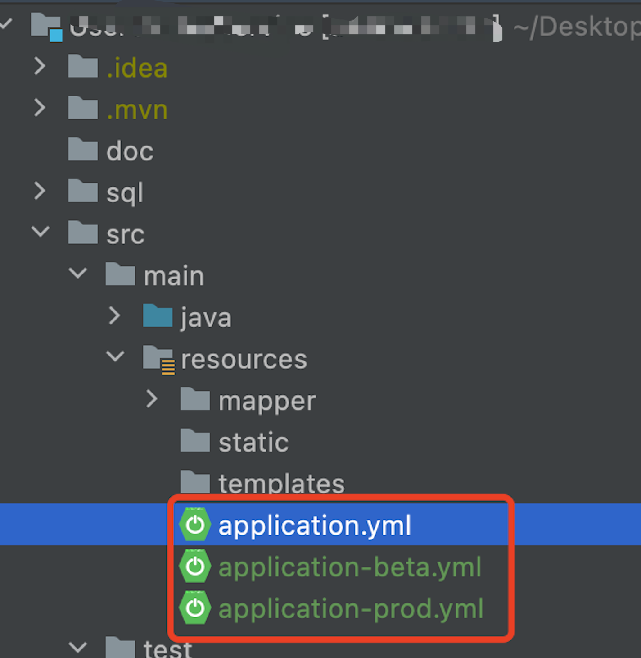Viewport: 641px width, 658px height.
Task: Click the sql folder icon
Action: coord(83,191)
